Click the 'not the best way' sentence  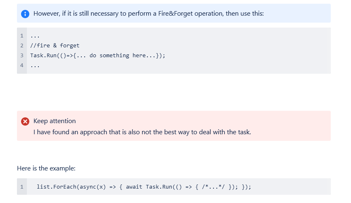(x=142, y=132)
